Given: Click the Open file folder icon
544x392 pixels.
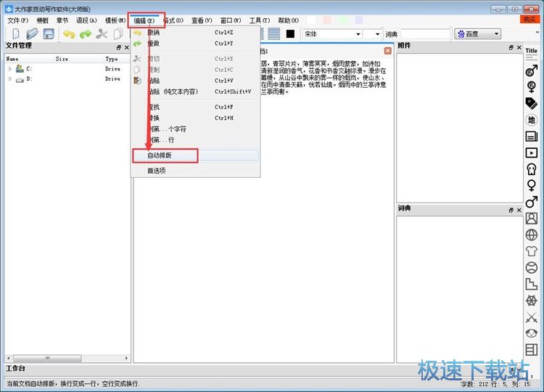Looking at the screenshot, I should [32, 34].
